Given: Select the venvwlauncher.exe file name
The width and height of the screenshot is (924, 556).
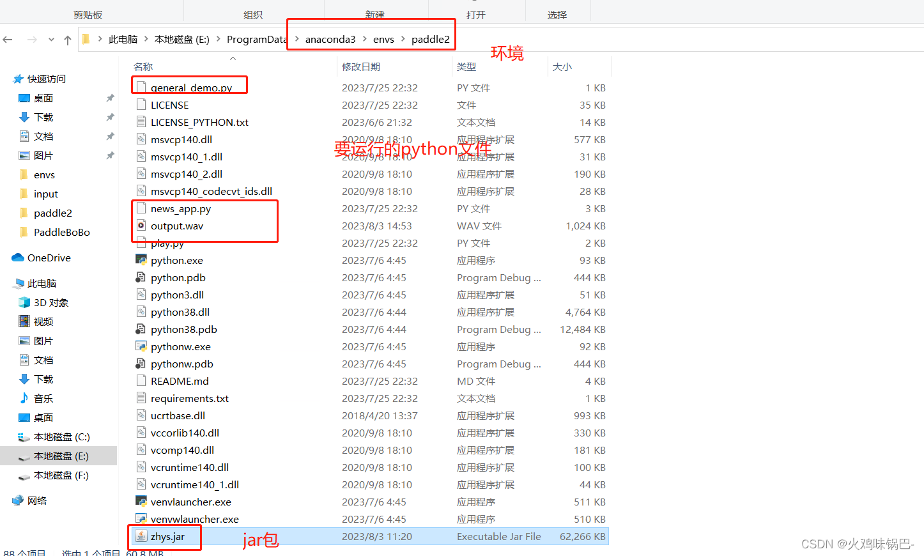Looking at the screenshot, I should click(195, 519).
